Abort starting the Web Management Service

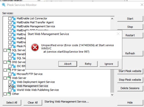click(68, 64)
